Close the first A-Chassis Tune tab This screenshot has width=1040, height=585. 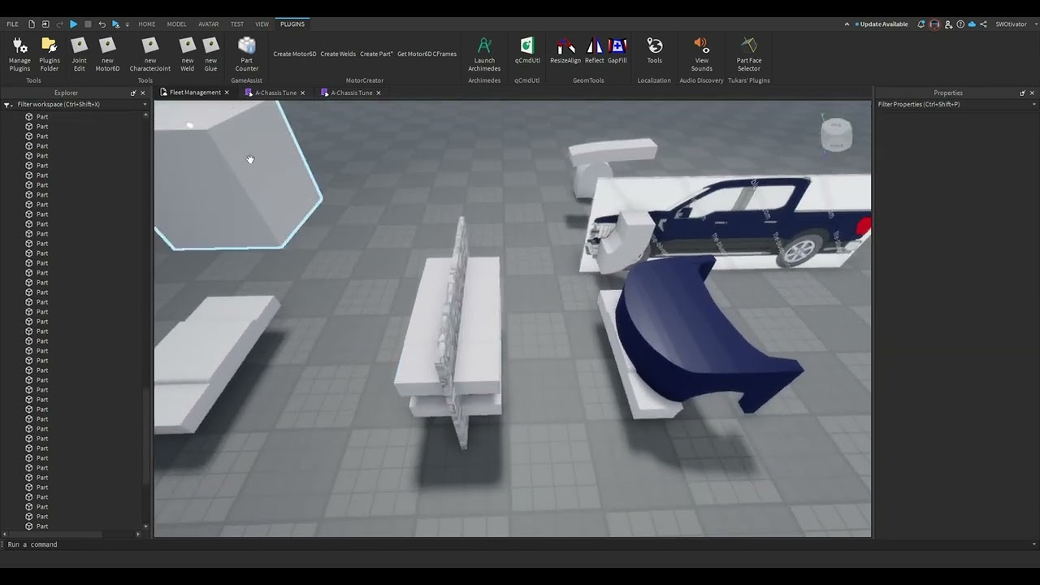click(302, 93)
